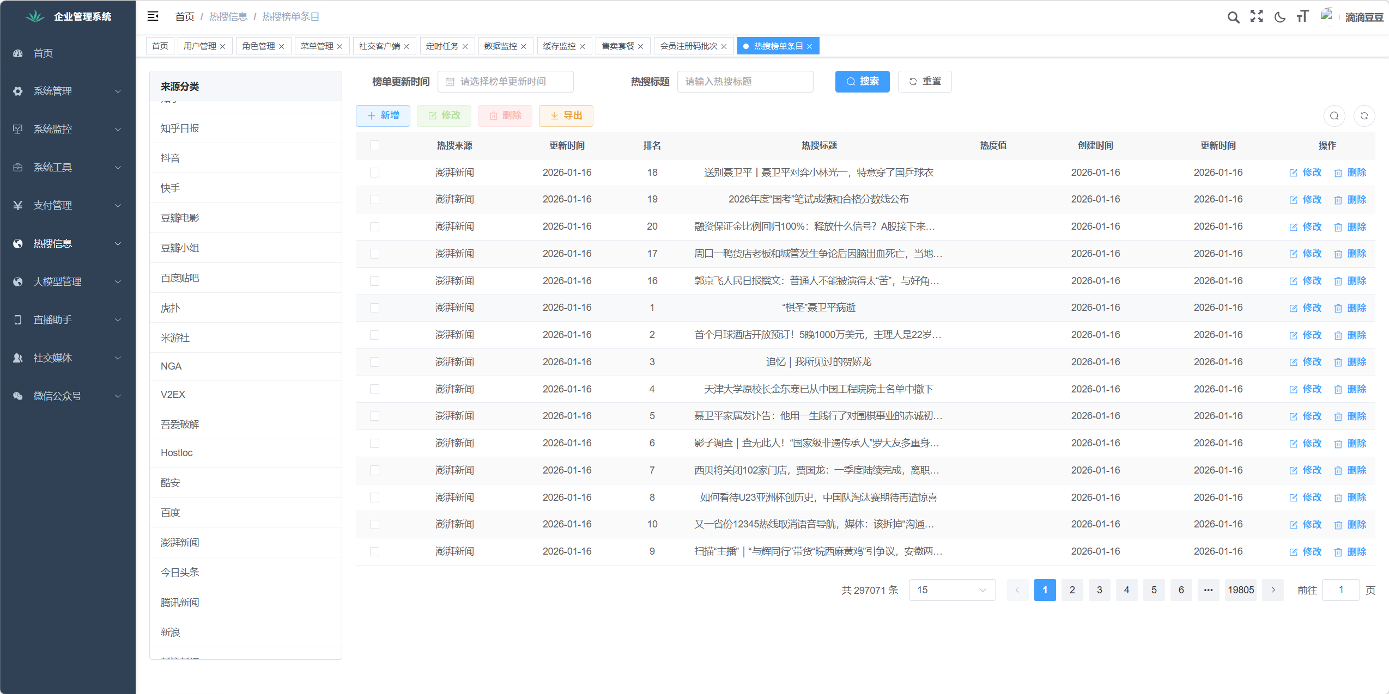Go to page 19805 in pagination
Screen dimensions: 1389x694
[x=1241, y=589]
